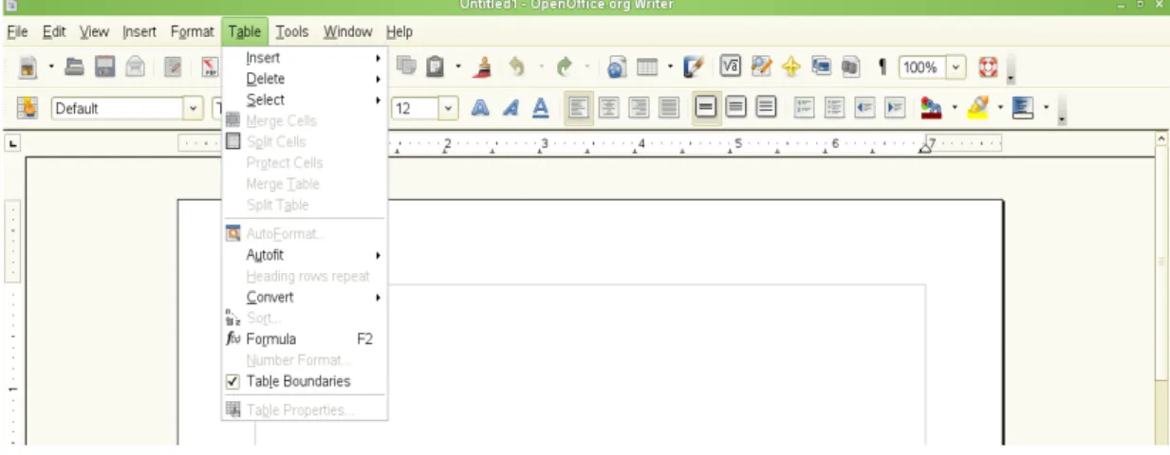Decrease paragraph indent
The width and height of the screenshot is (1170, 455).
tap(865, 108)
